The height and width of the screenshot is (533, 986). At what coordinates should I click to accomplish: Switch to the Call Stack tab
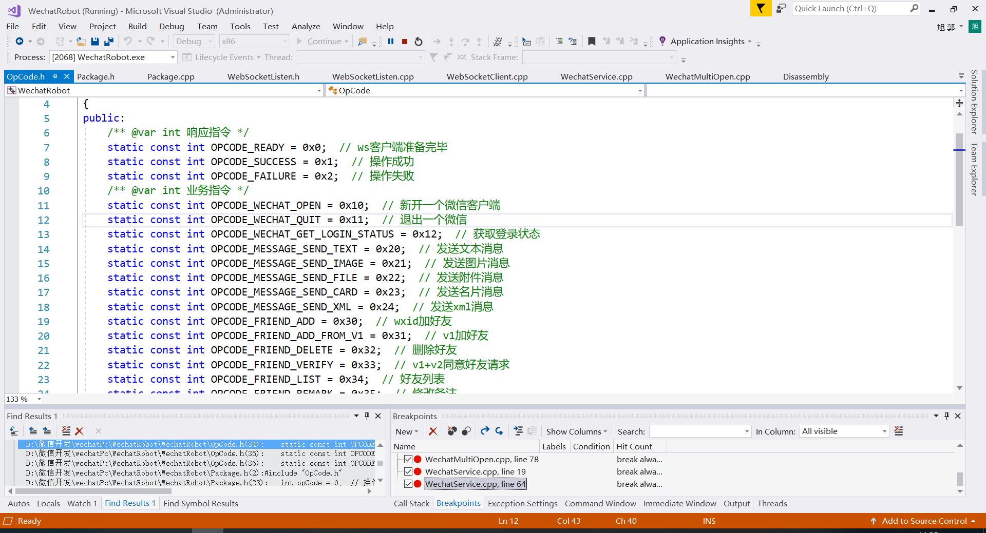click(411, 504)
